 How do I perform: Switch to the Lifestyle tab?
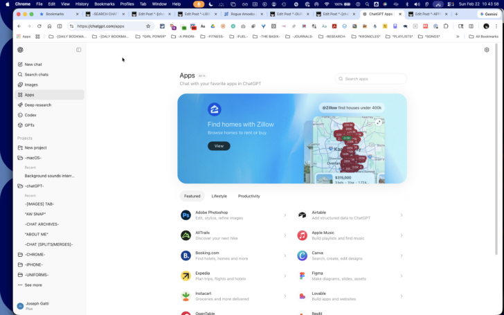[x=219, y=196]
